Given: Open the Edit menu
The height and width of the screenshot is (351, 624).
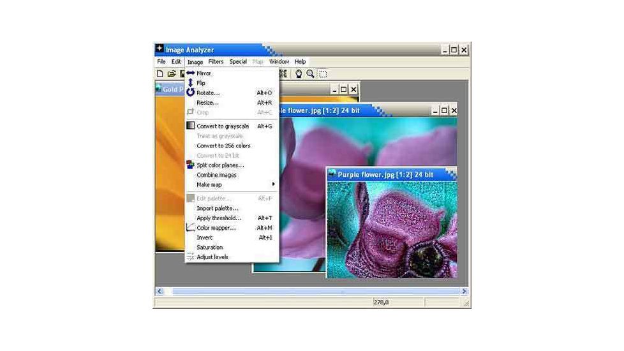Looking at the screenshot, I should 176,62.
